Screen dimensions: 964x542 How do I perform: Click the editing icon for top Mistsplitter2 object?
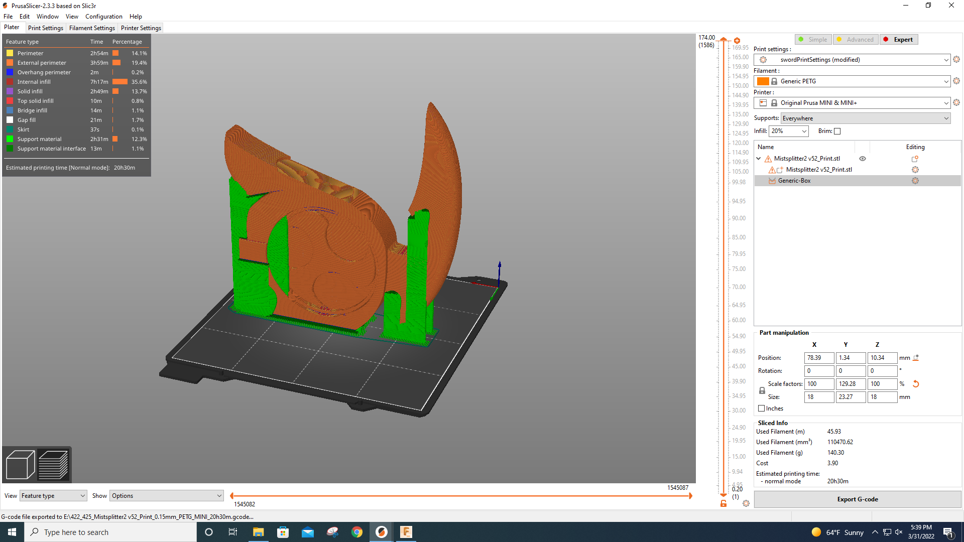click(x=915, y=159)
